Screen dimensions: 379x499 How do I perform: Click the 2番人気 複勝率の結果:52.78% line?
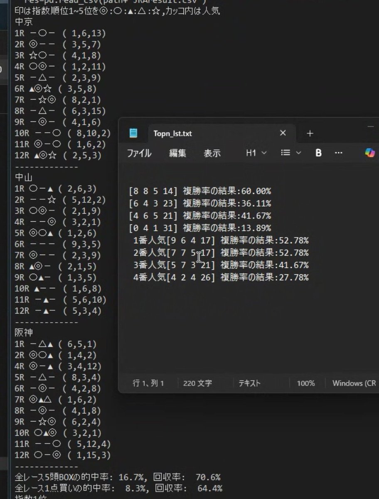221,253
